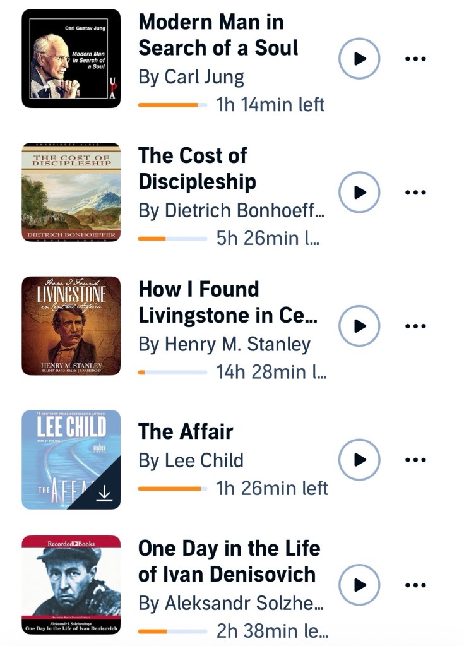Viewport: 464px width, 646px height.
Task: Open the Modern Man in Search of a Soul cover
Action: point(71,59)
